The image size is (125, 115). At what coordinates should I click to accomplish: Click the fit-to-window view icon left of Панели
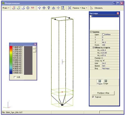coord(70,8)
